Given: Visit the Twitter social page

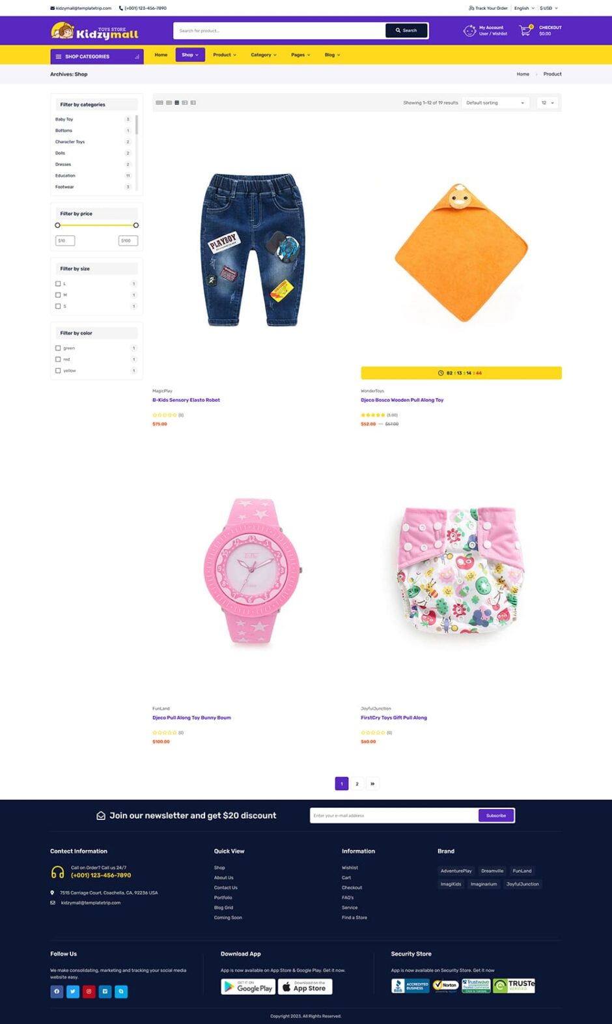Looking at the screenshot, I should [73, 991].
